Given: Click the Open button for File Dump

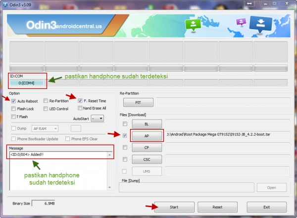Looking at the screenshot, I should 272,187.
